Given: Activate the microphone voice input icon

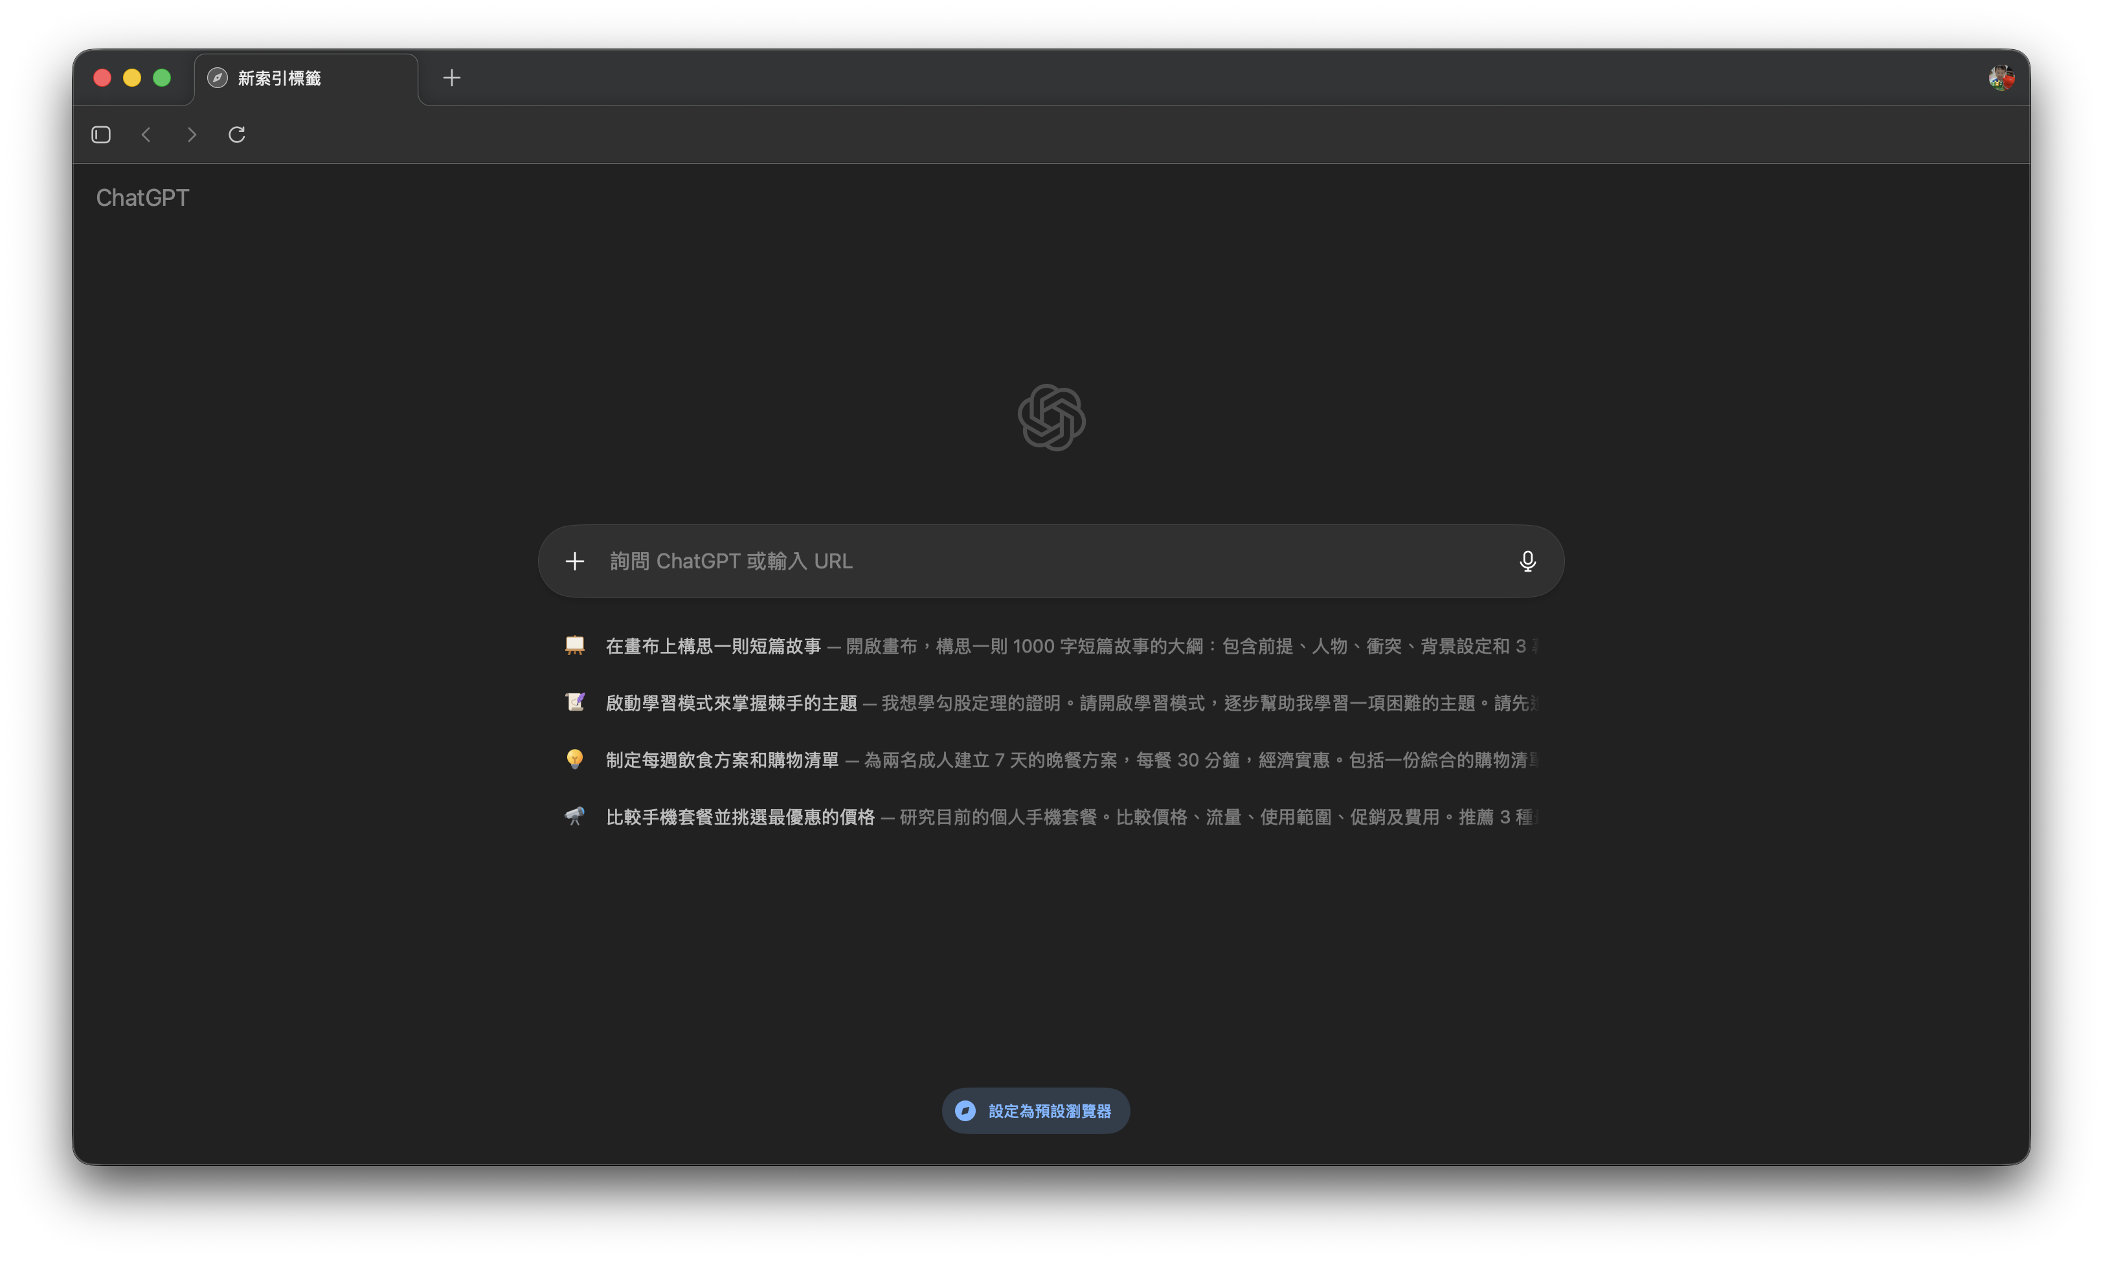Looking at the screenshot, I should point(1527,562).
